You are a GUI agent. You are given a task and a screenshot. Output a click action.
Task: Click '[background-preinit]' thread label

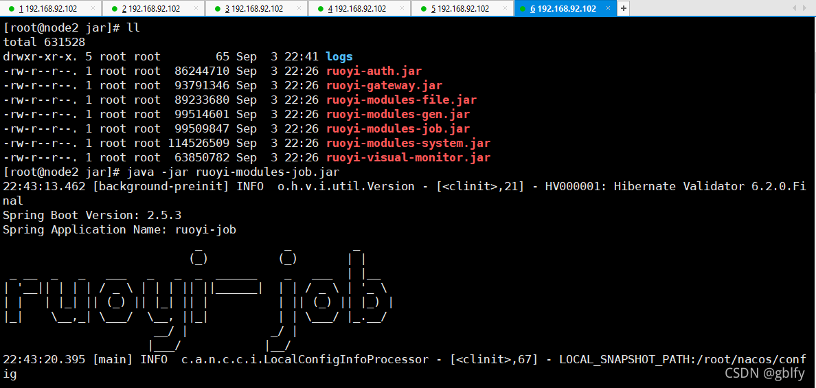coord(161,186)
